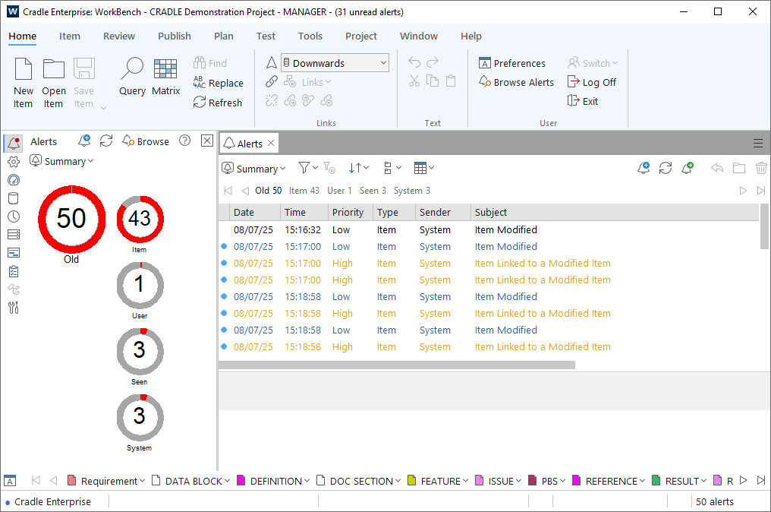This screenshot has width=771, height=512.
Task: Click Log Off
Action: [591, 82]
